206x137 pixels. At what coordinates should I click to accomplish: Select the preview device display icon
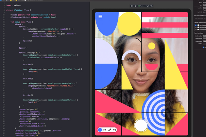point(148,6)
